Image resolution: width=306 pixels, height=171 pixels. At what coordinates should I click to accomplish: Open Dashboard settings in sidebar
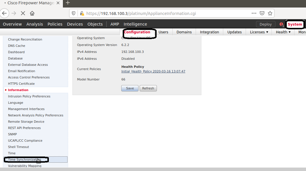pos(16,52)
